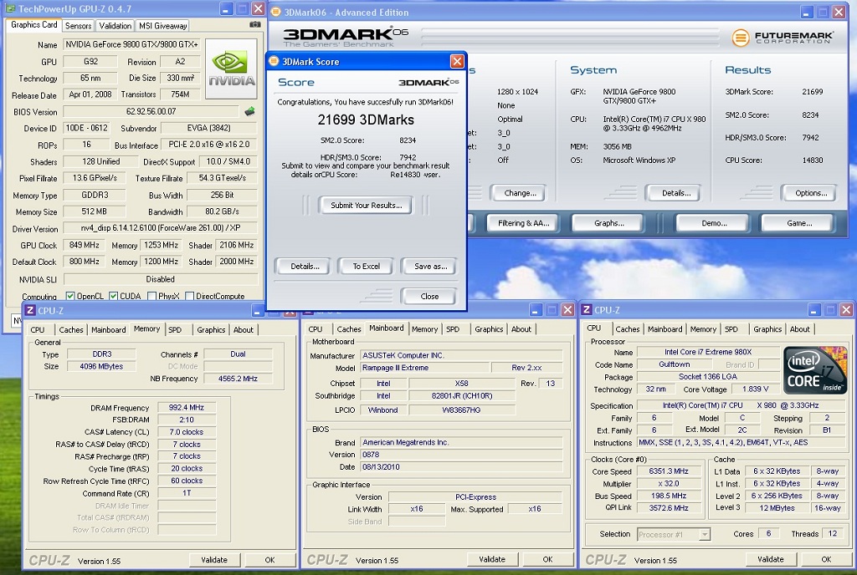Screen dimensions: 857x575
Task: Click the Z icon of the CPU-Z Memory window
Action: coord(30,310)
